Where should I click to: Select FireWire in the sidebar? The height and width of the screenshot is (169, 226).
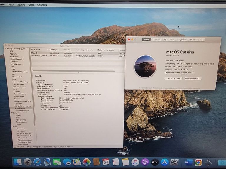[14, 62]
